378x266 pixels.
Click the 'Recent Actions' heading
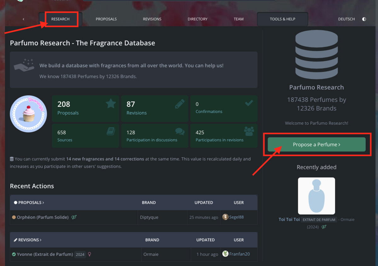tap(32, 186)
